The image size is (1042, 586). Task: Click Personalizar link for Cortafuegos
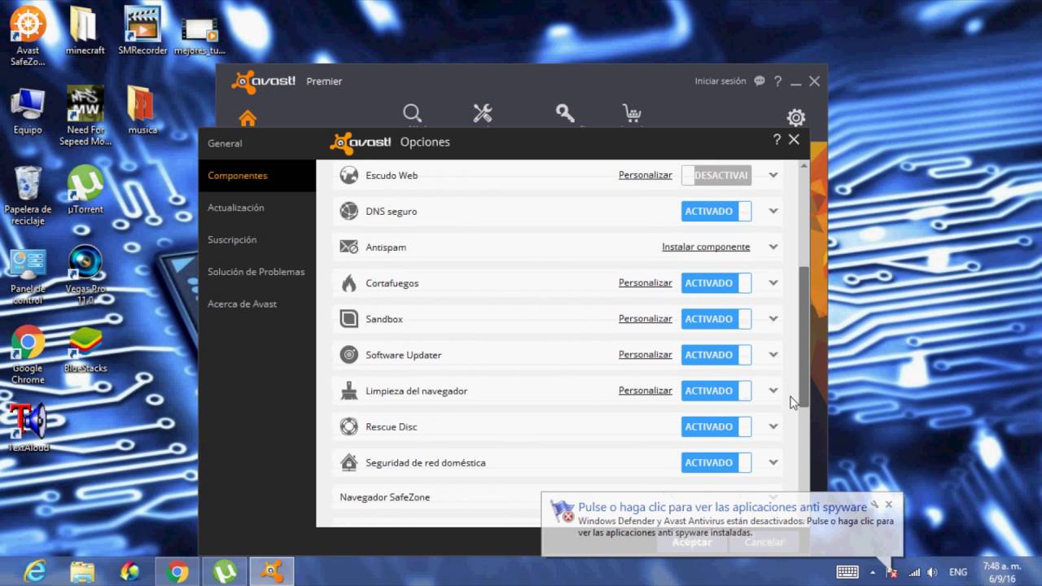coord(645,282)
